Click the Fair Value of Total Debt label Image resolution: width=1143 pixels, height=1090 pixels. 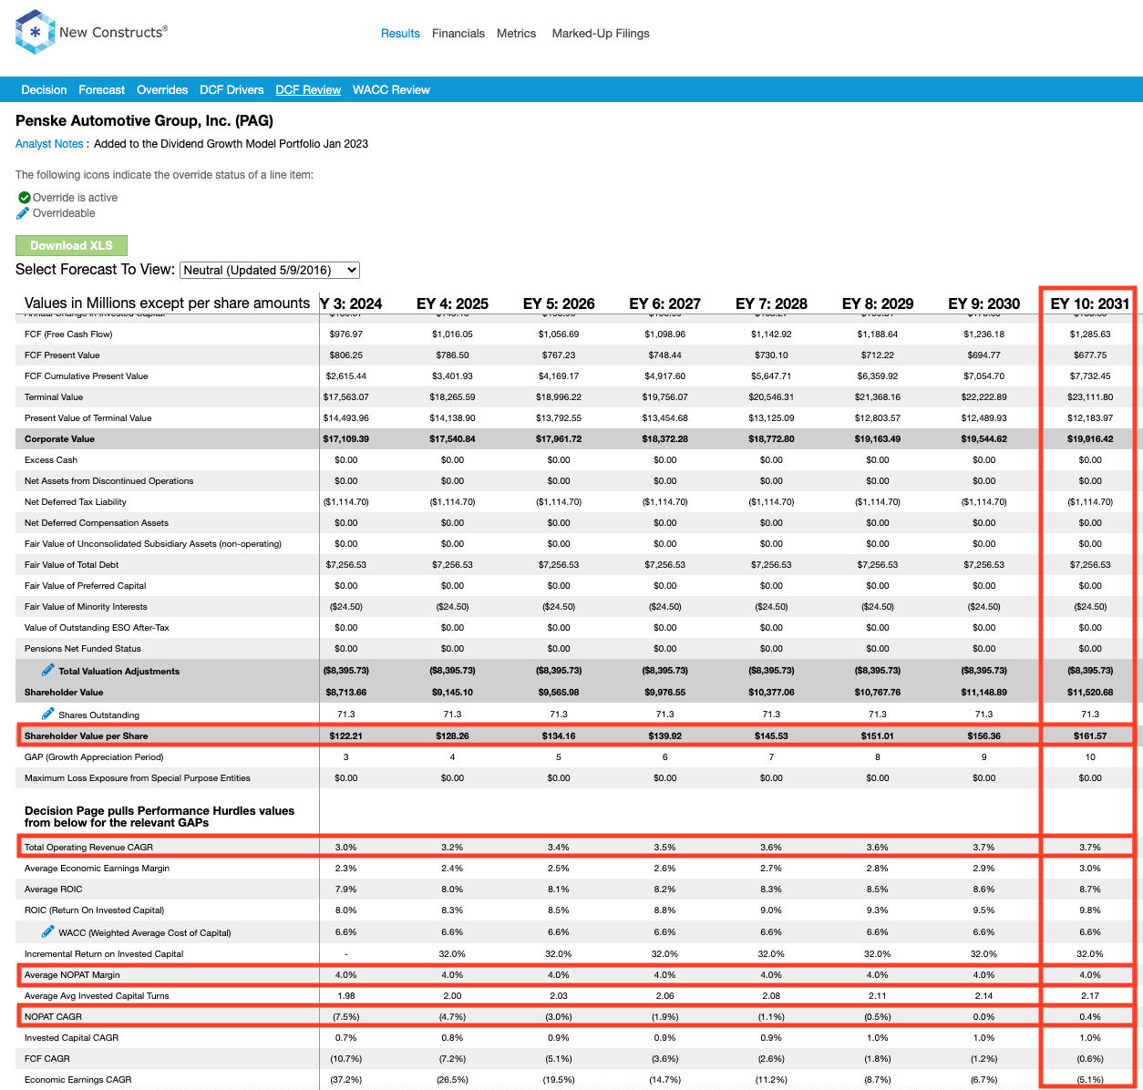click(71, 565)
